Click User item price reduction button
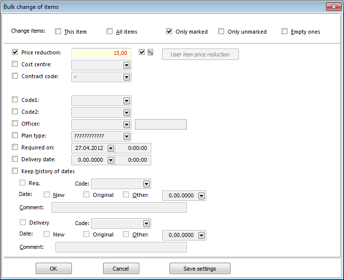 pyautogui.click(x=200, y=54)
